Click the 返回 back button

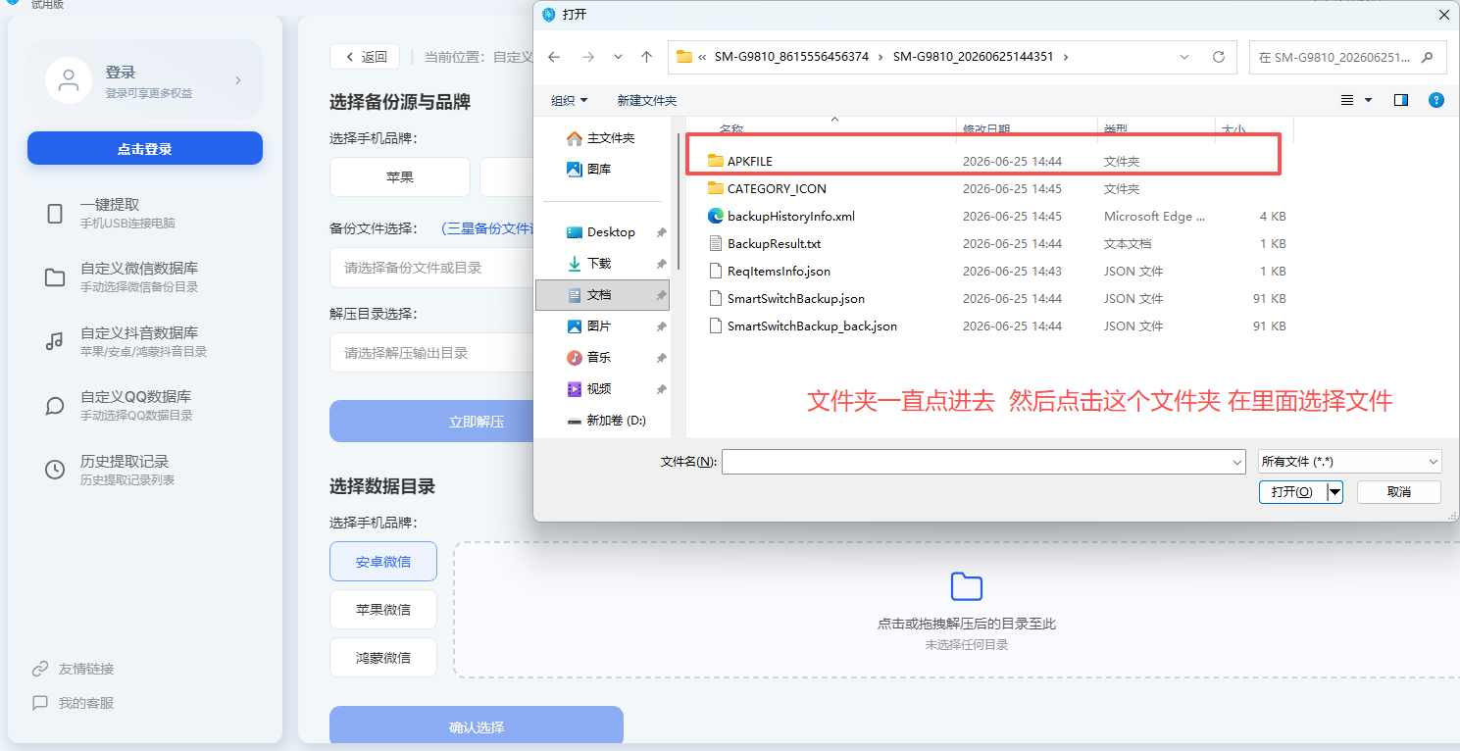(365, 57)
